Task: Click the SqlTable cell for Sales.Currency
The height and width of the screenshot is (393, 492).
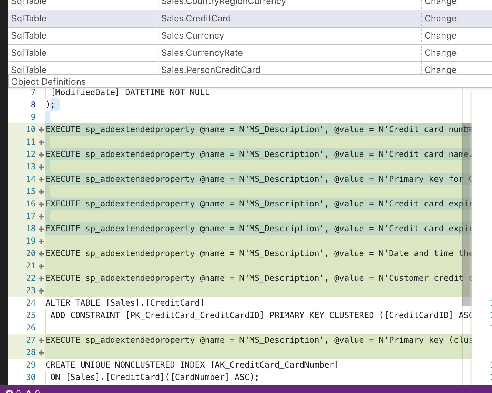Action: coord(29,35)
